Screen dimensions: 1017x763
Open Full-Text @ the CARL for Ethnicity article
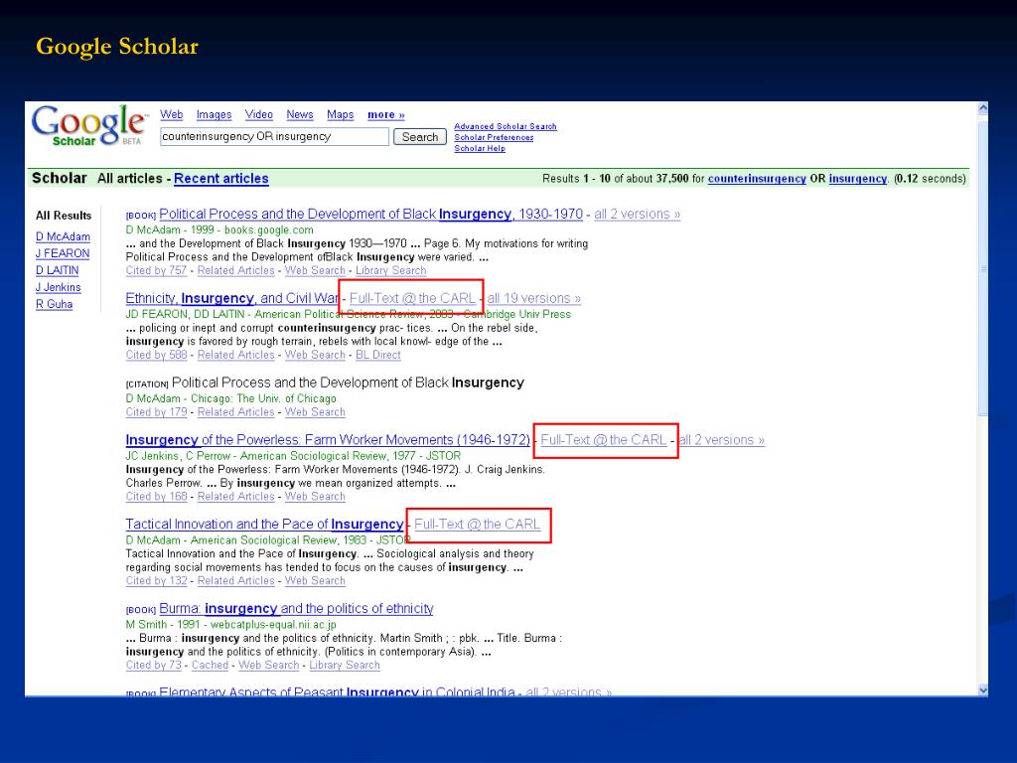click(x=412, y=298)
